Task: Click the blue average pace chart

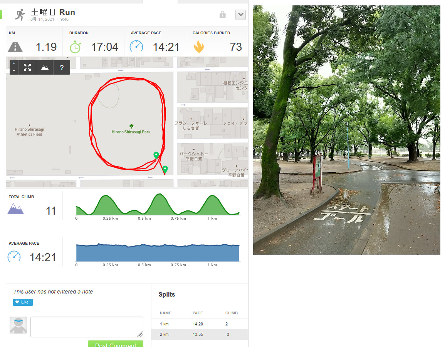Action: pos(158,252)
